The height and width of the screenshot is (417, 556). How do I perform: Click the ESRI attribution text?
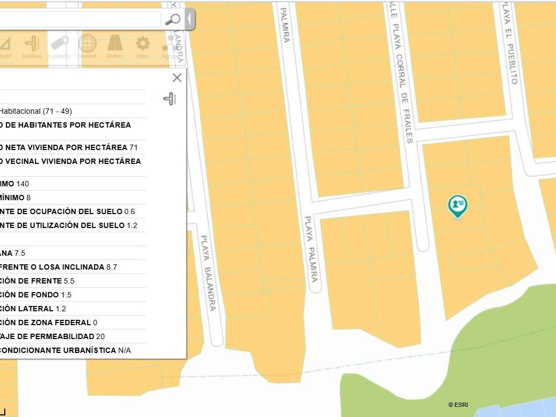pos(458,405)
